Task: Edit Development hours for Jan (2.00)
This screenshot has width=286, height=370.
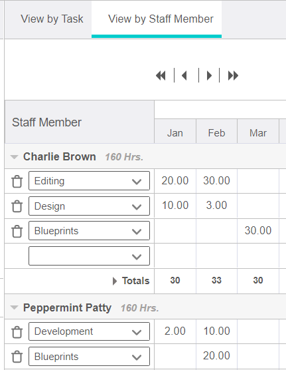Action: coord(175,331)
